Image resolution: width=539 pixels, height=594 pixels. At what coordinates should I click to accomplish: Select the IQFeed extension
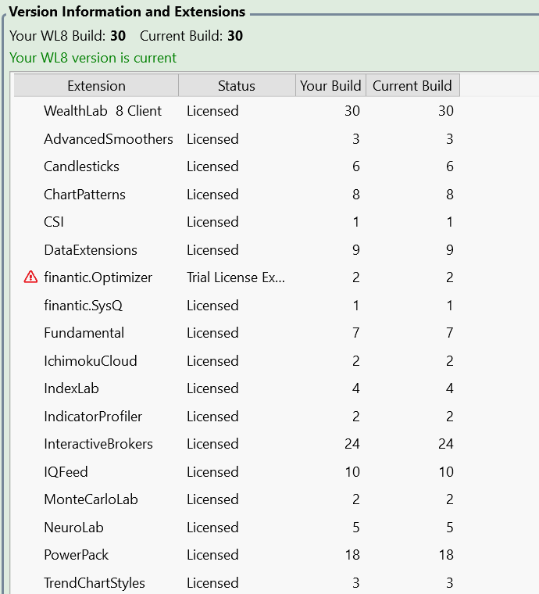(x=66, y=472)
